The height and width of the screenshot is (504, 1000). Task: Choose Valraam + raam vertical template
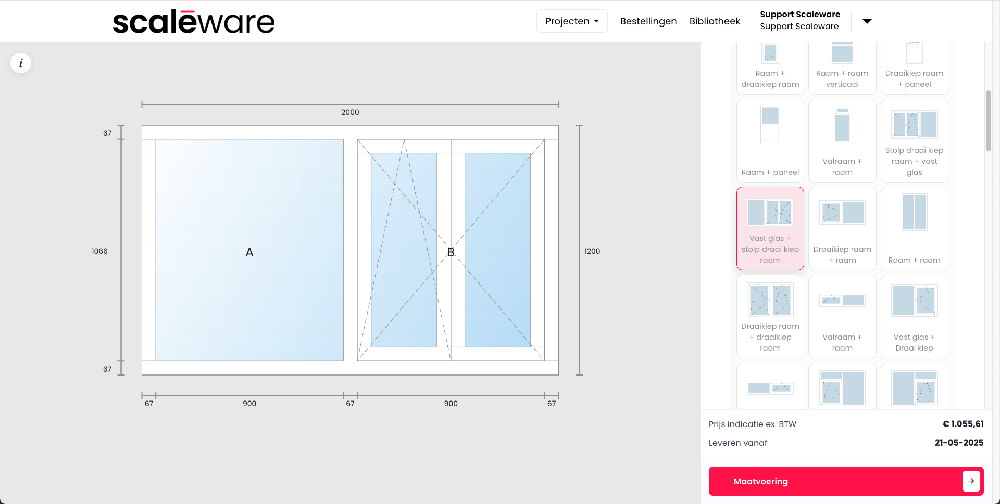(842, 140)
